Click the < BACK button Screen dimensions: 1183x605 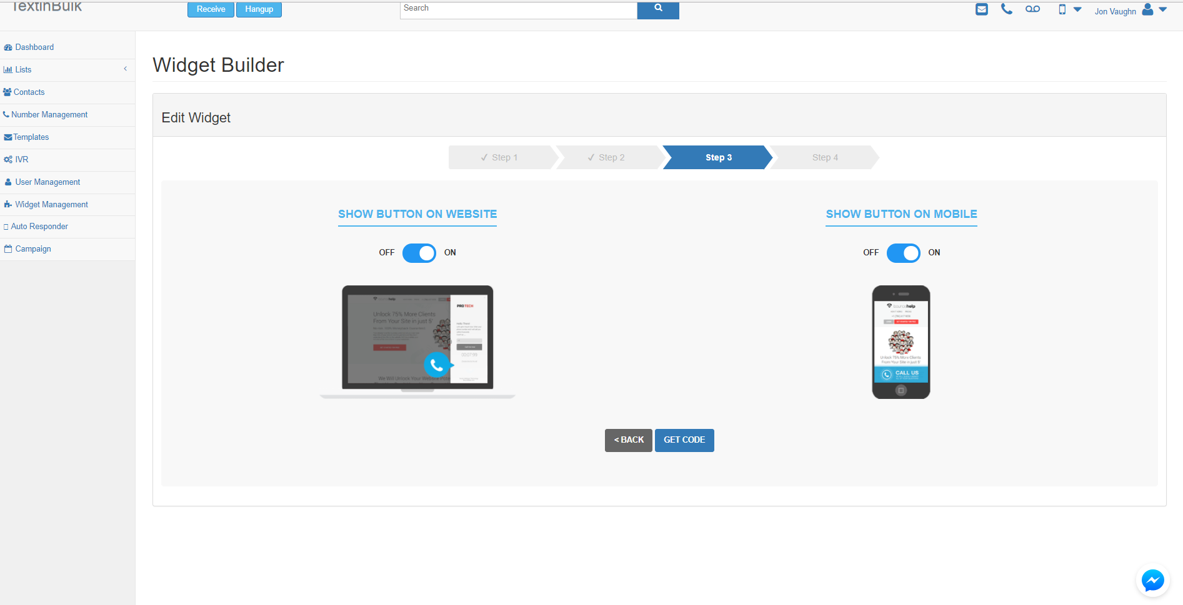[x=629, y=440]
